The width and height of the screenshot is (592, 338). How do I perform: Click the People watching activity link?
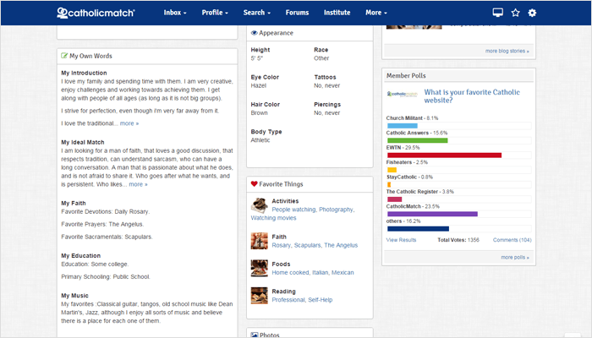point(293,210)
